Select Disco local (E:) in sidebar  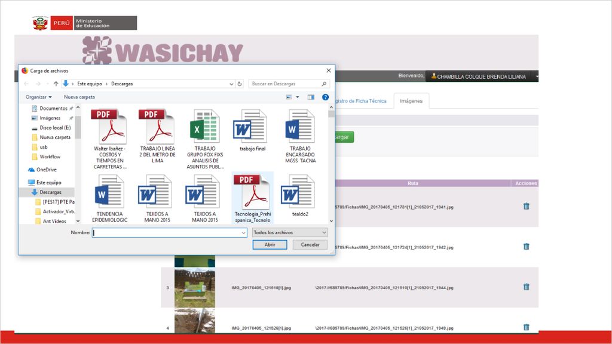(x=54, y=128)
